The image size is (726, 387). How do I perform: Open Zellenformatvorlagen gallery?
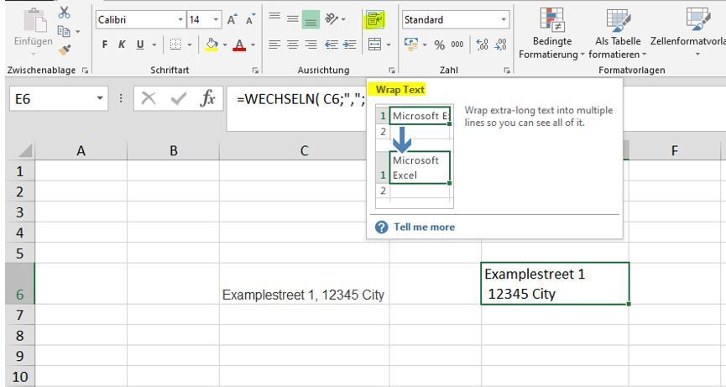(688, 34)
